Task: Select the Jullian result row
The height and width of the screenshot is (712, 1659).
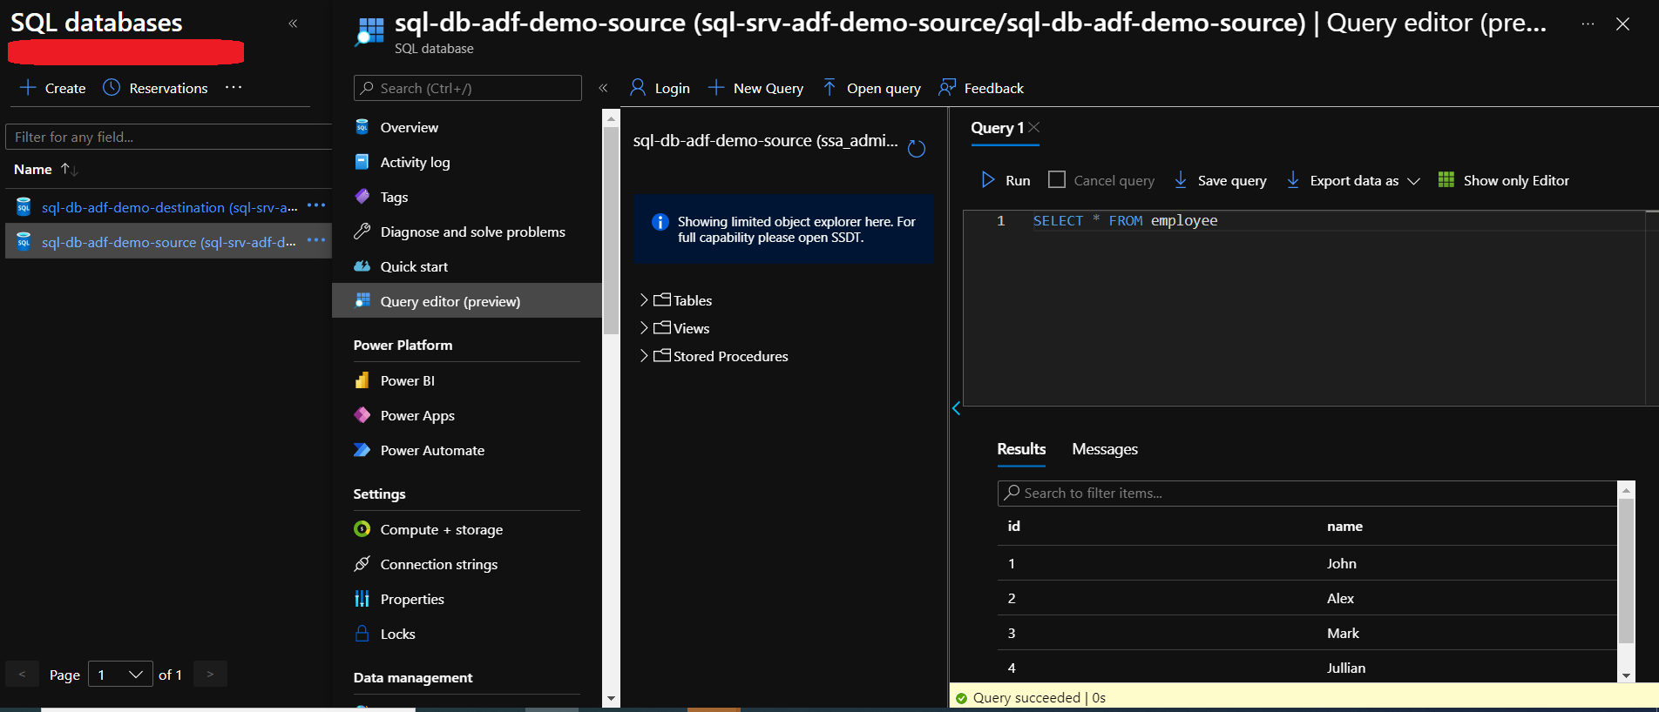Action: [1307, 667]
